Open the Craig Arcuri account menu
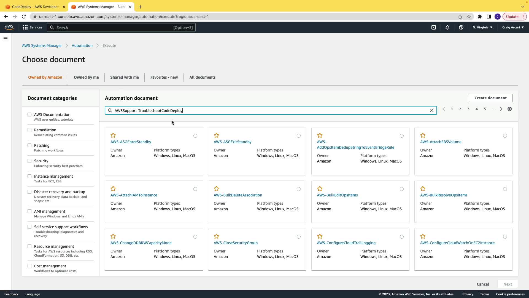 click(x=513, y=27)
